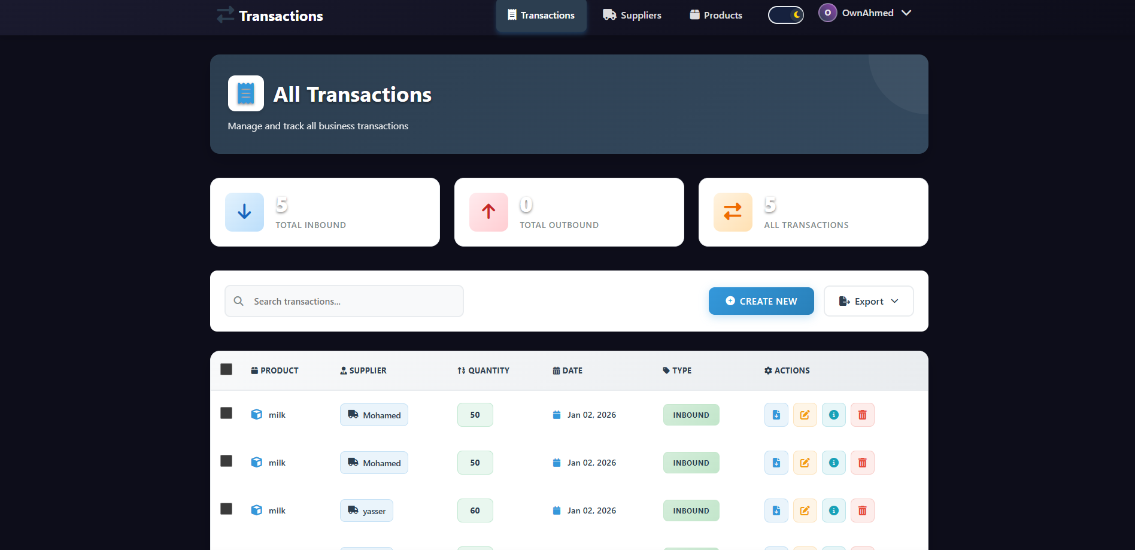The width and height of the screenshot is (1135, 550).
Task: Click the edit icon on yasser's transaction row
Action: [x=805, y=510]
